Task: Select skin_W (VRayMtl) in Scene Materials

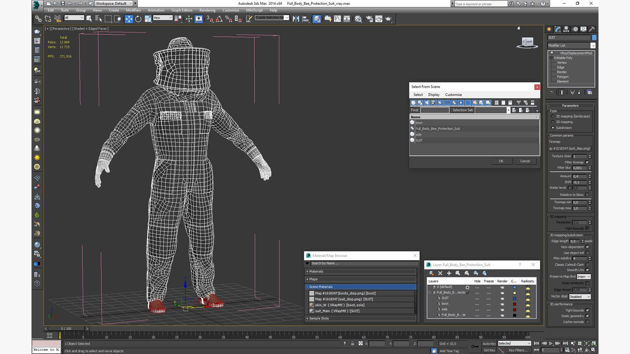Action: [x=361, y=305]
